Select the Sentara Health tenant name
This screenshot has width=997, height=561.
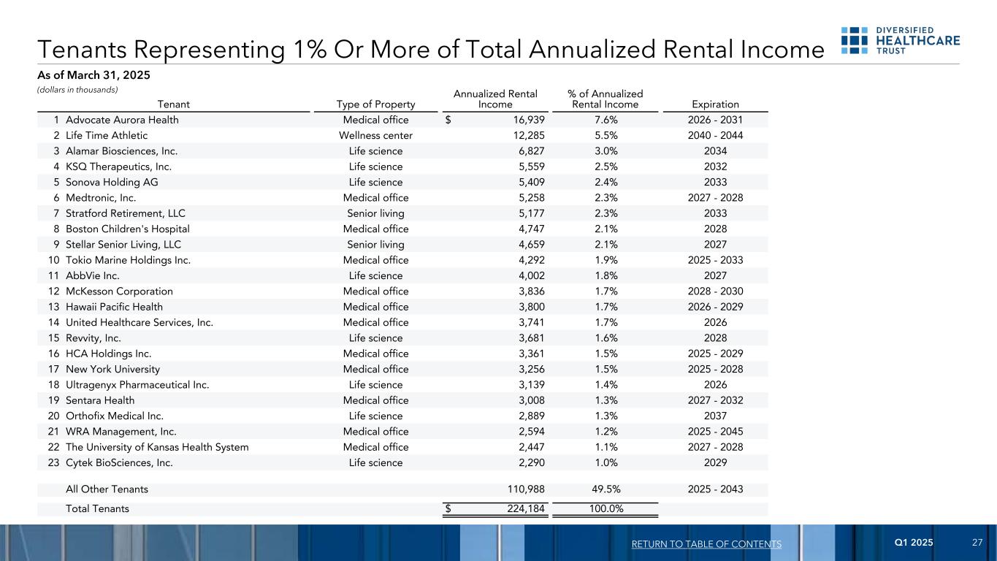pos(100,400)
